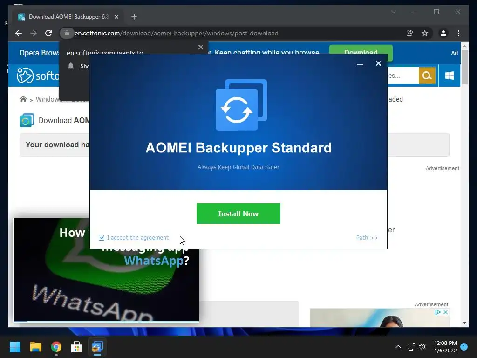
Task: Select the Download AOMEI Backupper tab
Action: (68, 17)
